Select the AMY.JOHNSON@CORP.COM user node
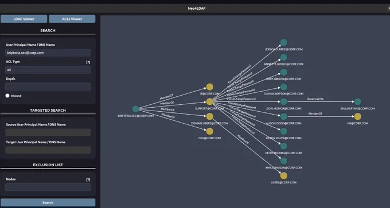 pyautogui.click(x=283, y=161)
